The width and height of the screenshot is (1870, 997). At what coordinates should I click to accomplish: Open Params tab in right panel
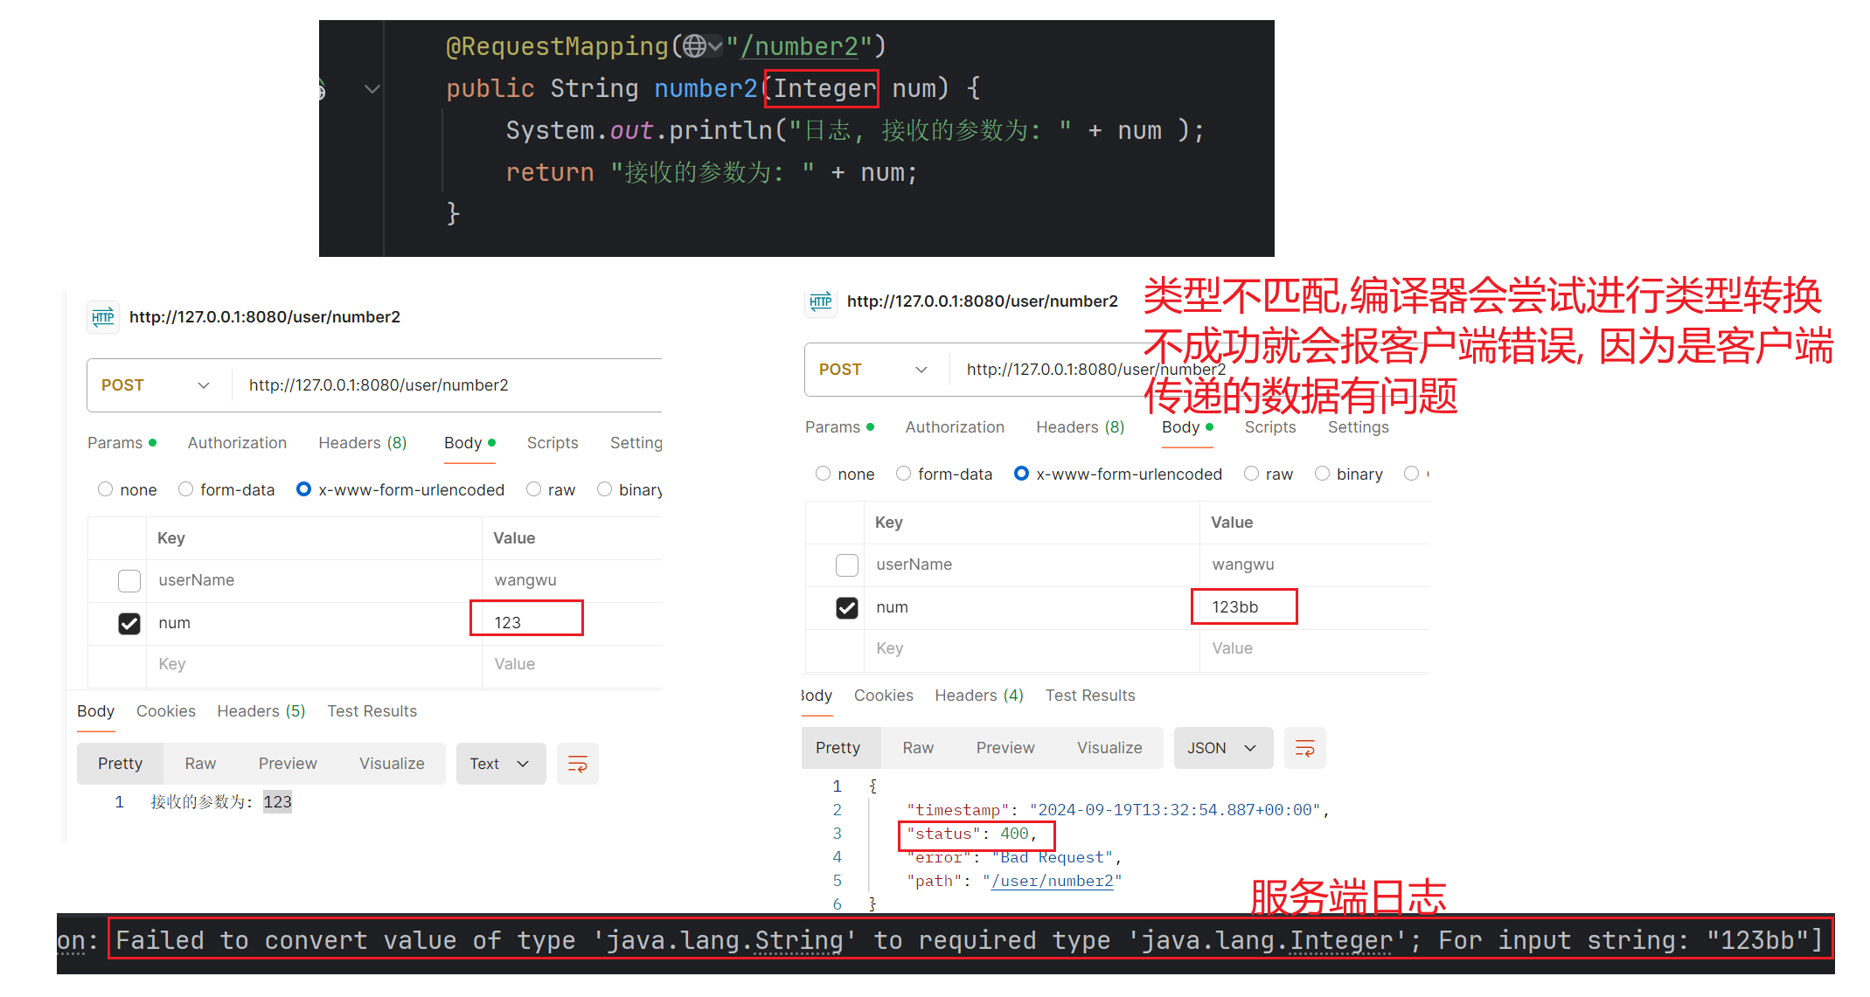pos(839,427)
